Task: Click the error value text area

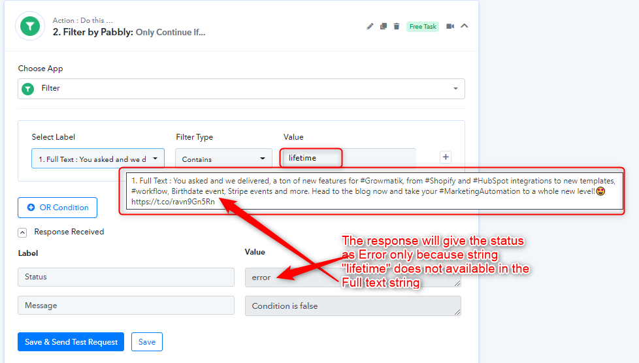Action: 353,277
